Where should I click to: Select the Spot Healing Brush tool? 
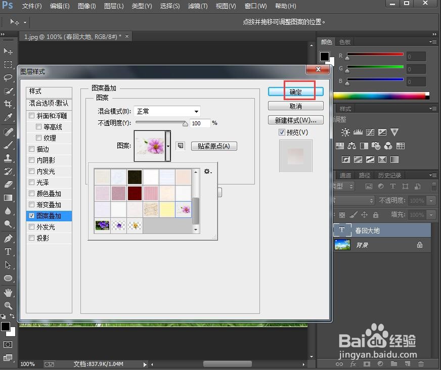[8, 131]
